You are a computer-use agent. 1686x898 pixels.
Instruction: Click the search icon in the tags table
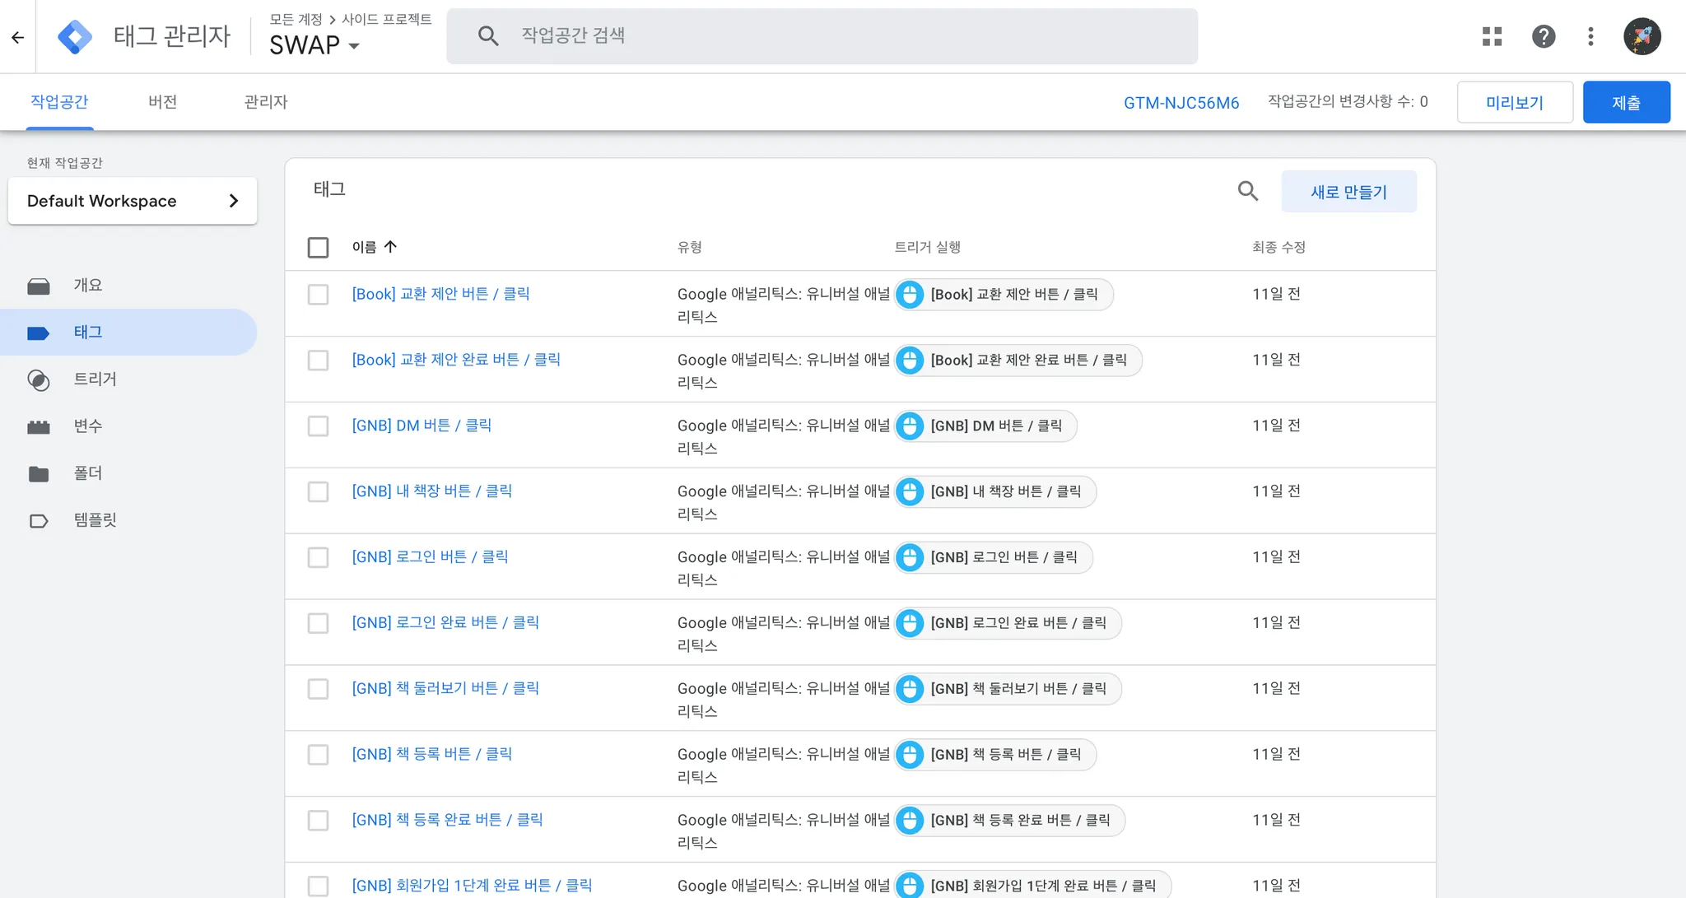click(x=1247, y=191)
